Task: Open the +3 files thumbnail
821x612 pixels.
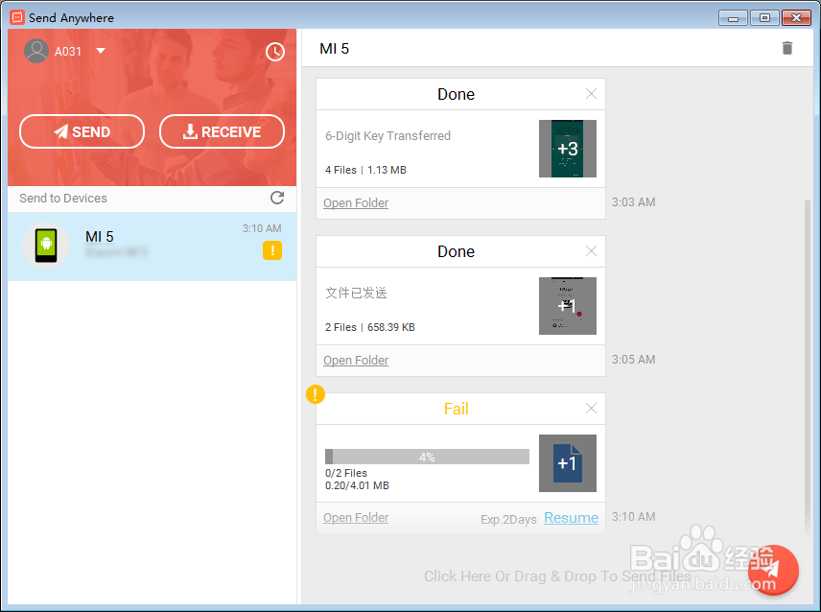Action: (568, 149)
